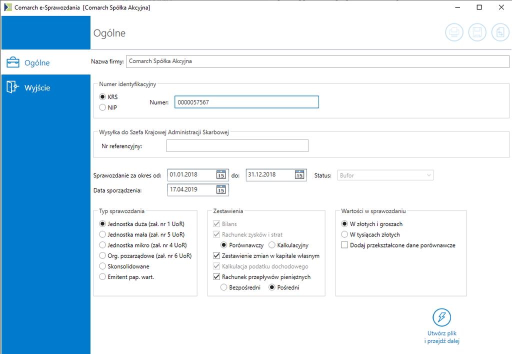Click the Numer identyfikacyjny group label

(127, 84)
